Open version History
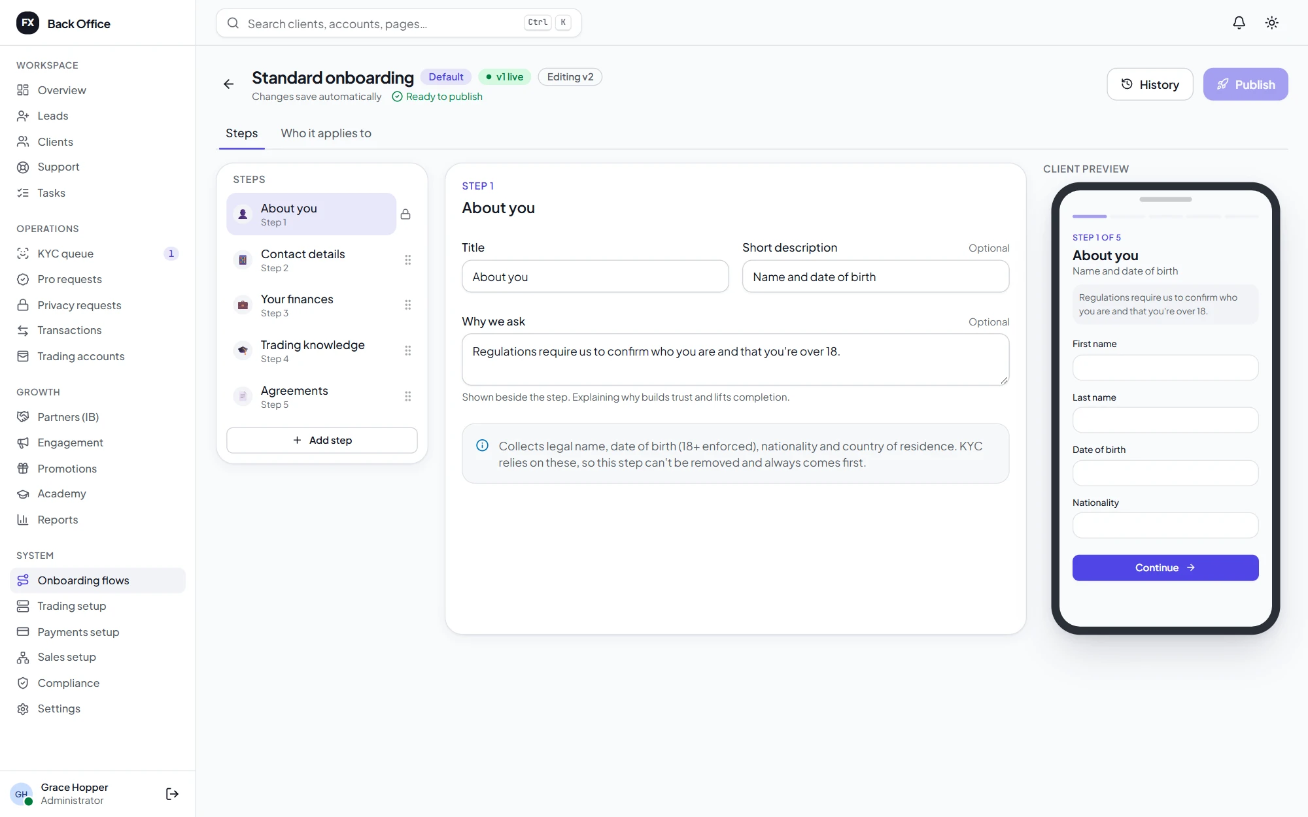Image resolution: width=1308 pixels, height=817 pixels. 1150,84
